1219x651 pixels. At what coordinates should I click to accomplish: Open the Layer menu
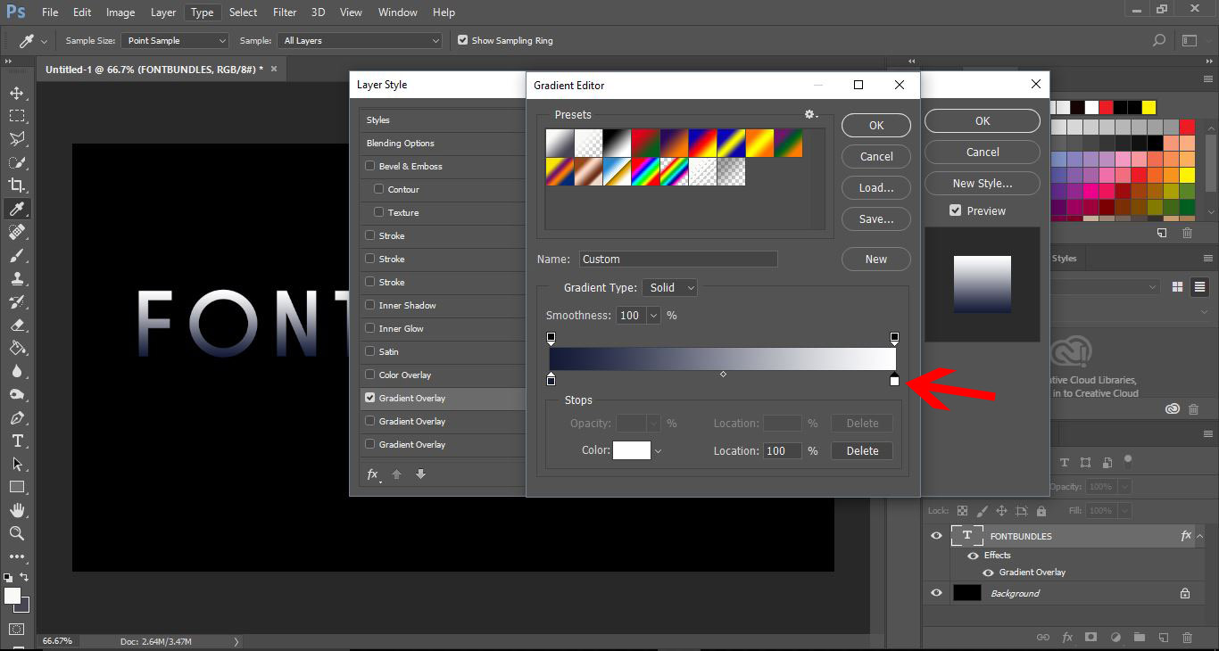163,12
